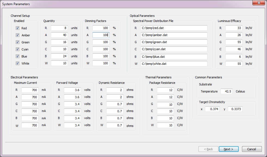This screenshot has height=157, width=267.
Task: Toggle the Amber channel checkbox
Action: tap(18, 35)
